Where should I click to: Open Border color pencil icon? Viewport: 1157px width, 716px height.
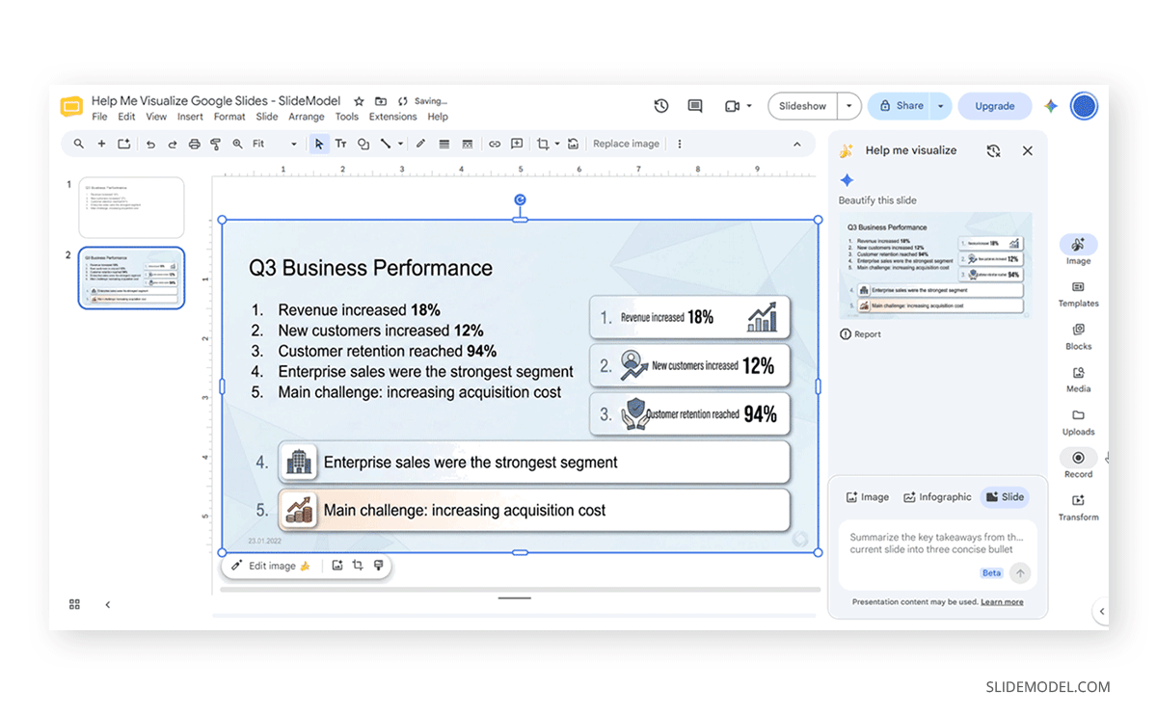coord(420,144)
